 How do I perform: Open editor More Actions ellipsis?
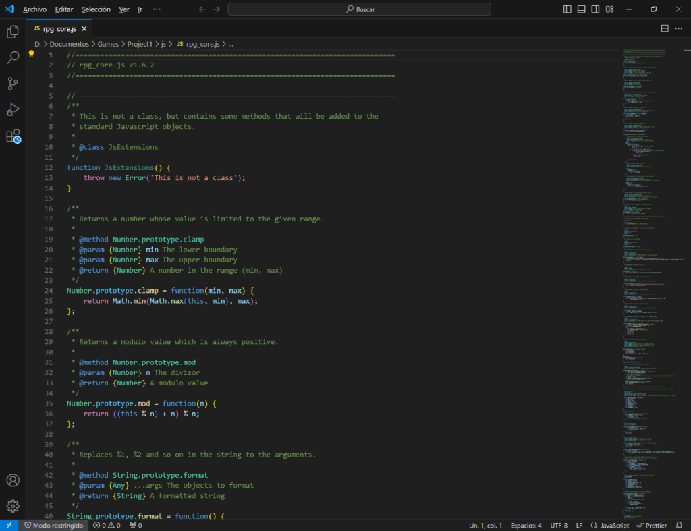[x=679, y=28]
